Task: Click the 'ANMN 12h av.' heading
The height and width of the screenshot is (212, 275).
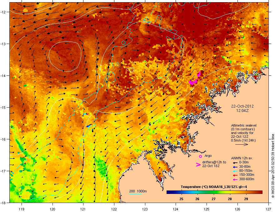Action: pos(242,158)
